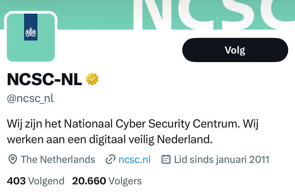Image resolution: width=295 pixels, height=196 pixels.
Task: Open the teal header banner image
Action: click(x=147, y=15)
